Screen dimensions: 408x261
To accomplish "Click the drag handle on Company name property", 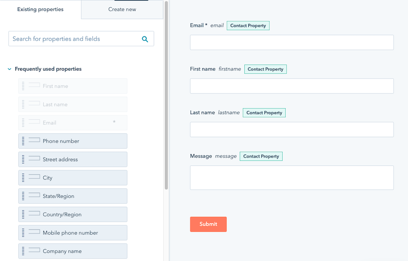I will pos(23,251).
